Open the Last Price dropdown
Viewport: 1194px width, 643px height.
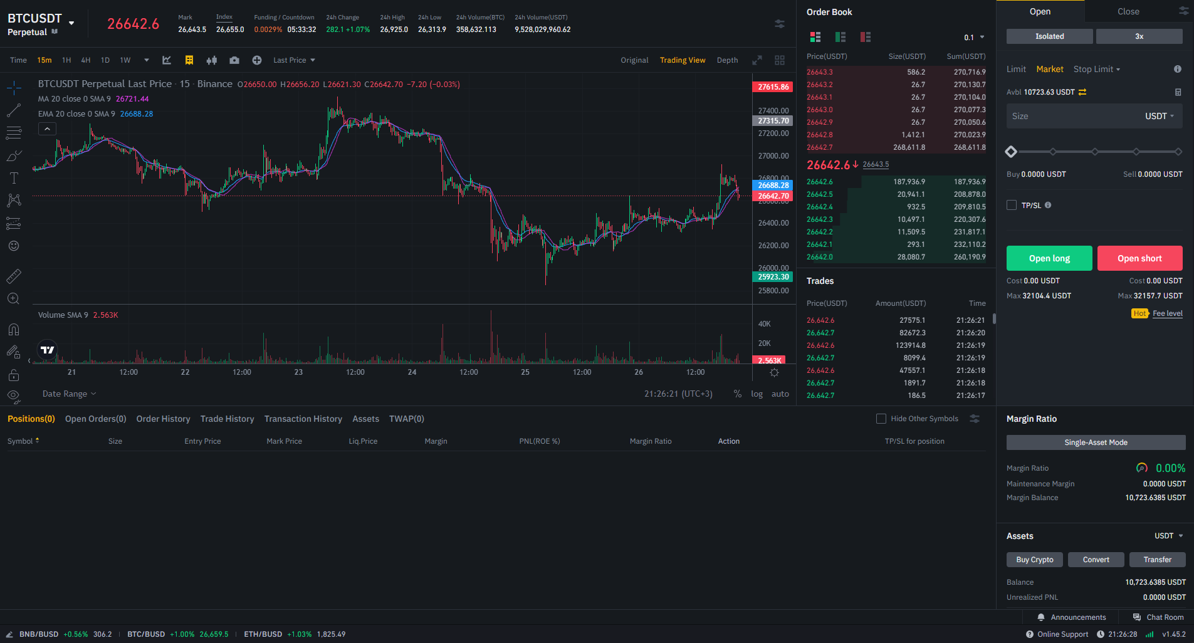294,60
